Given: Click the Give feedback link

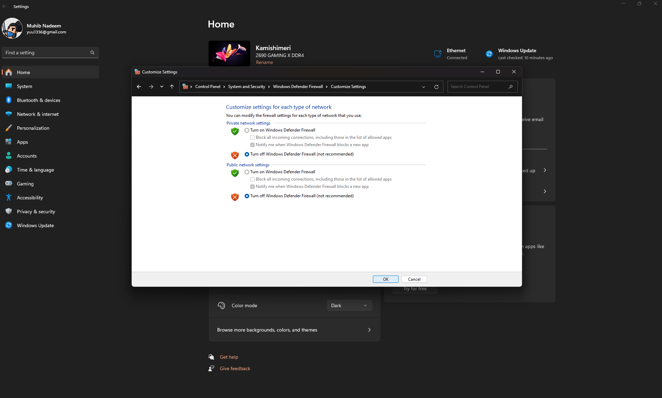Looking at the screenshot, I should tap(235, 369).
